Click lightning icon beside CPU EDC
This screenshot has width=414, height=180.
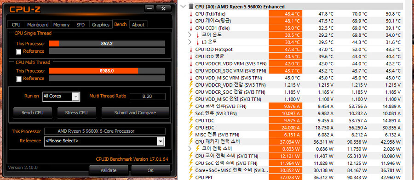tap(191, 127)
